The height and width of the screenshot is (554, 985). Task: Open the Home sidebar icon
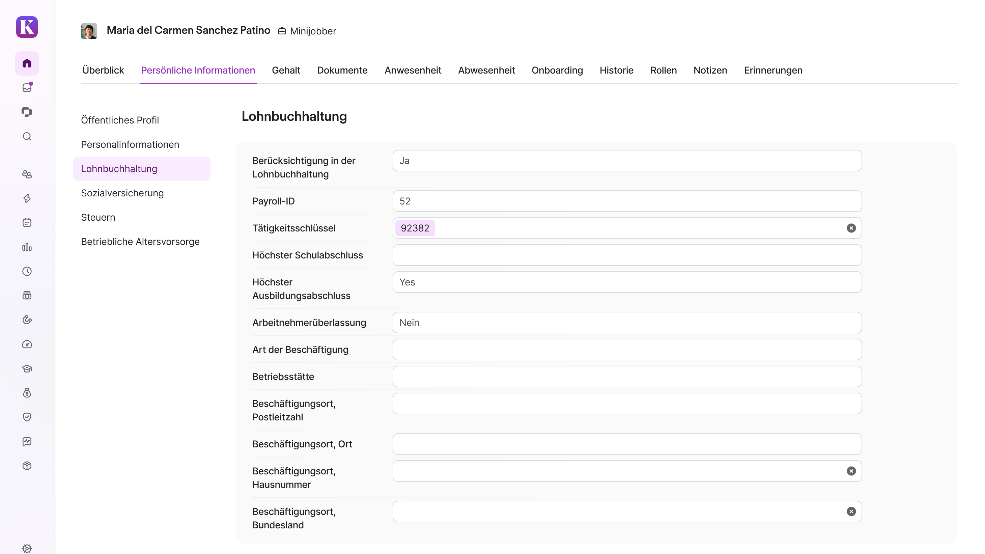pyautogui.click(x=27, y=63)
